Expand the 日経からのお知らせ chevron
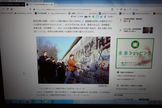This screenshot has width=162, height=108. click(149, 73)
